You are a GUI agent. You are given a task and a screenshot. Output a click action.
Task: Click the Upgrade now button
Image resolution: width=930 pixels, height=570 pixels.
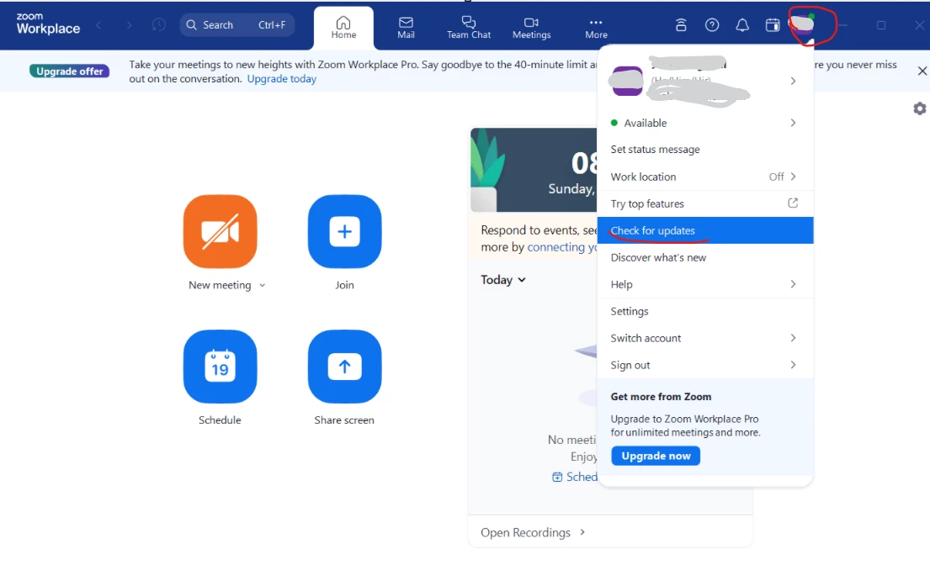click(x=656, y=456)
